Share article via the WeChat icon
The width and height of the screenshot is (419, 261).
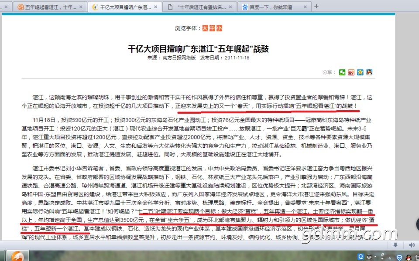click(x=342, y=72)
